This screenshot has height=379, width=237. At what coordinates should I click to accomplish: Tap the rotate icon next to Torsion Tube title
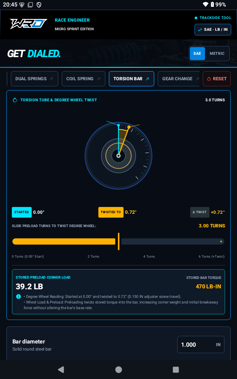(x=15, y=100)
